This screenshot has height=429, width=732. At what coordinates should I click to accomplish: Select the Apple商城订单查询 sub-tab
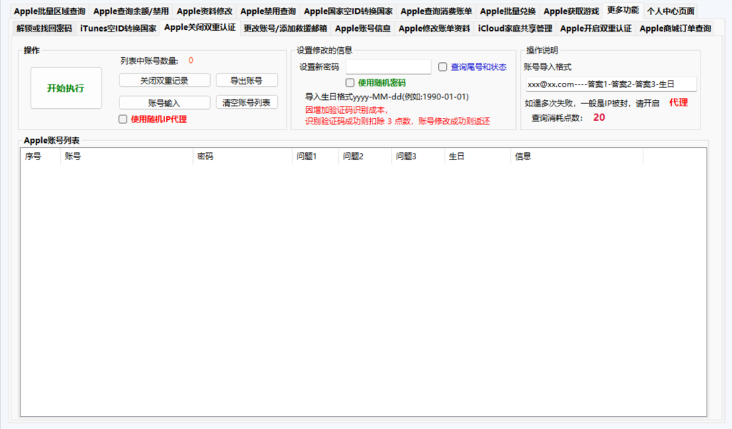coord(675,29)
